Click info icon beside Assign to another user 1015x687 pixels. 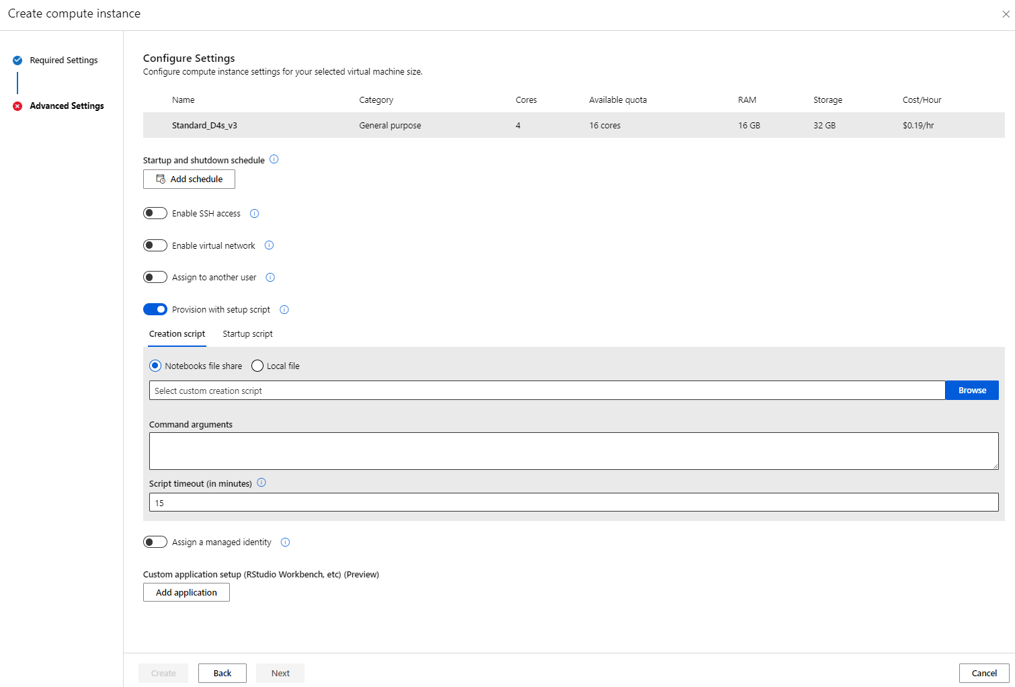click(270, 278)
